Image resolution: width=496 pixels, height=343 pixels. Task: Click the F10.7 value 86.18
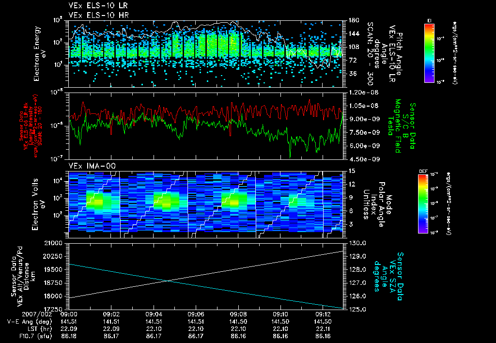click(69, 336)
